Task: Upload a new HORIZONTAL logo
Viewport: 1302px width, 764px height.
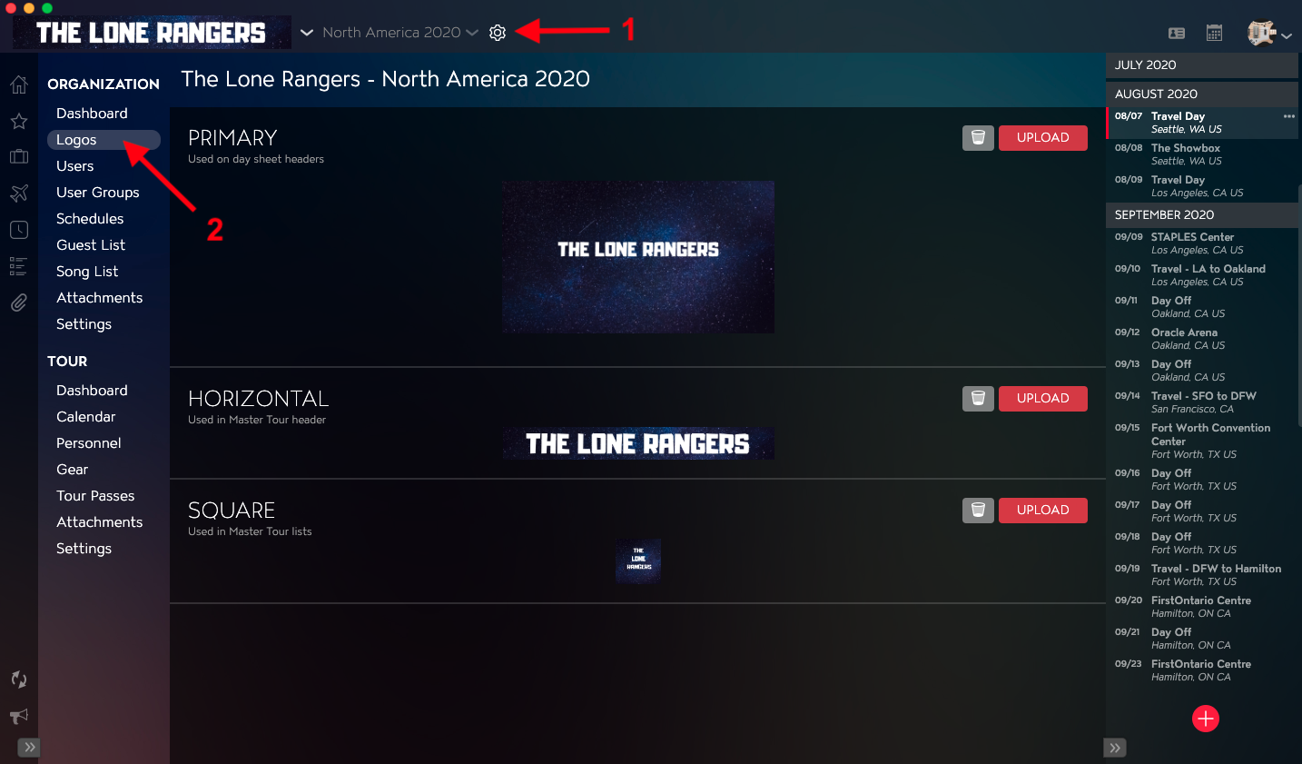Action: (x=1043, y=399)
